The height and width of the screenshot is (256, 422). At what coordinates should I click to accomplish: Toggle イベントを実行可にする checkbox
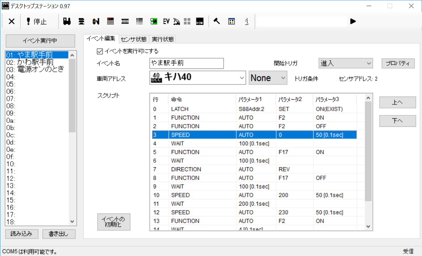[99, 51]
